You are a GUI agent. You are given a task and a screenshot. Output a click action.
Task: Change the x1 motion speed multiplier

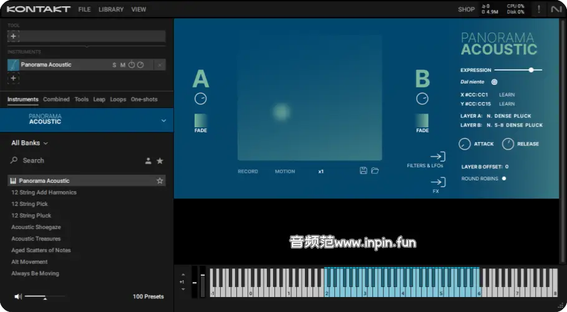coord(321,172)
